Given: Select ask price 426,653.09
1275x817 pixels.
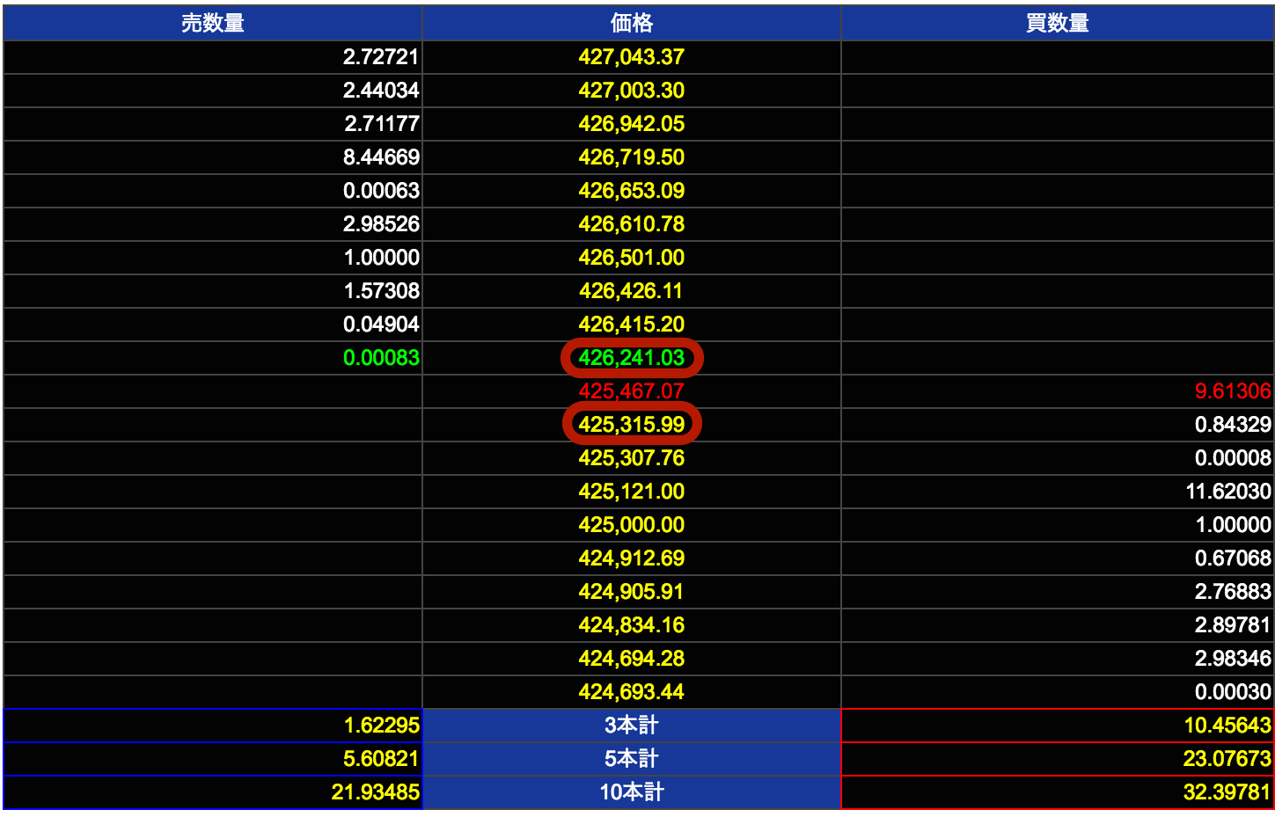Looking at the screenshot, I should point(632,191).
